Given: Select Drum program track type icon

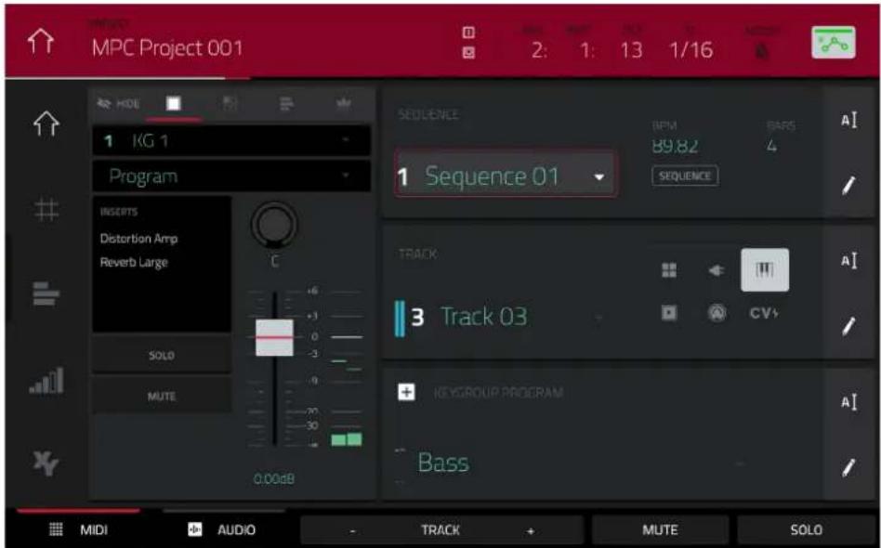Looking at the screenshot, I should pyautogui.click(x=668, y=270).
